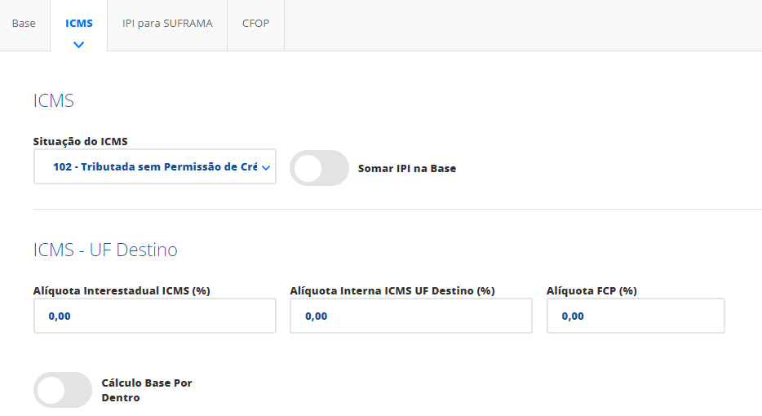This screenshot has width=762, height=416.
Task: Click the Alíquota Interestadual ICMS (%) label
Action: click(x=122, y=290)
